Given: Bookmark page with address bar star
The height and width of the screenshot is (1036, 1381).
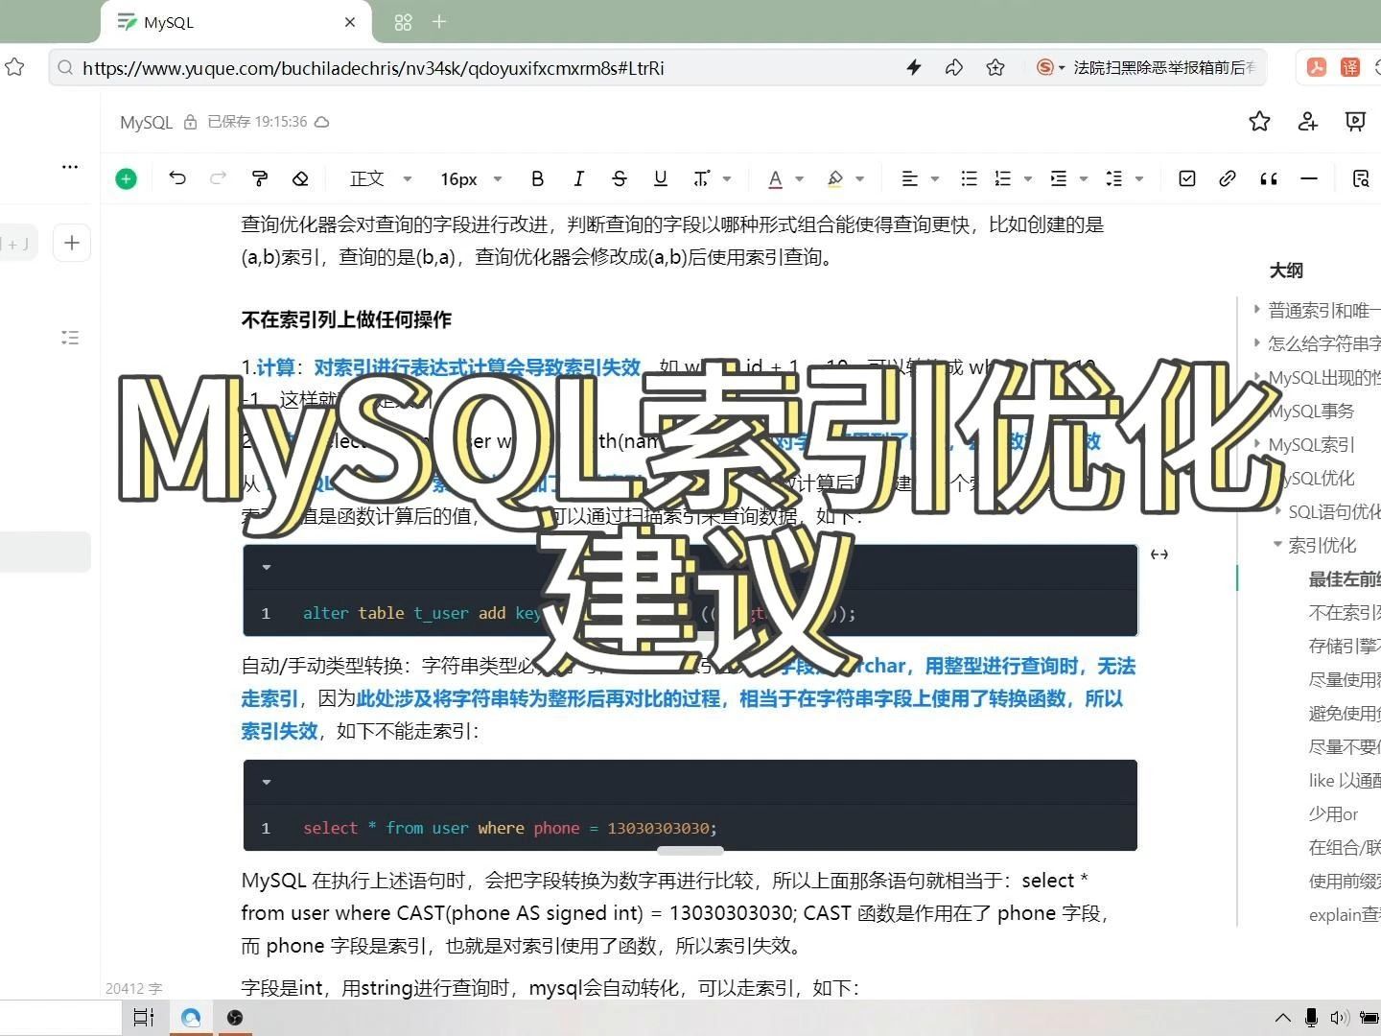Looking at the screenshot, I should click(995, 67).
